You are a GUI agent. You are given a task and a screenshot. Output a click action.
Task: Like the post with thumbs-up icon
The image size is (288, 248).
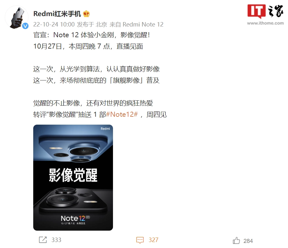coord(236,240)
